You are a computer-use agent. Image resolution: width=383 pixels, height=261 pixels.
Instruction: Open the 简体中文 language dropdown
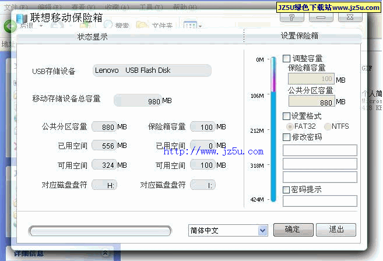click(262, 230)
